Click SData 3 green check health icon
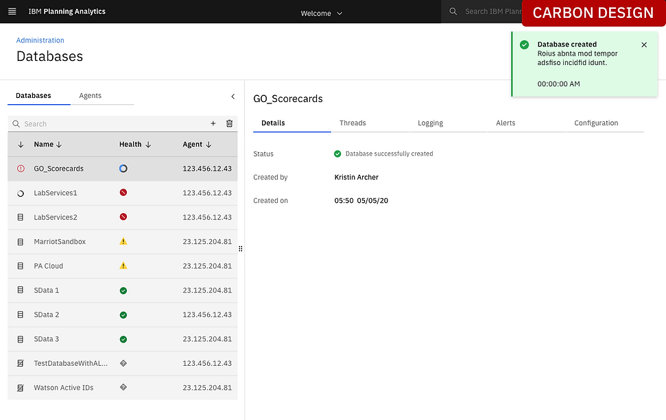The image size is (666, 420). 123,339
